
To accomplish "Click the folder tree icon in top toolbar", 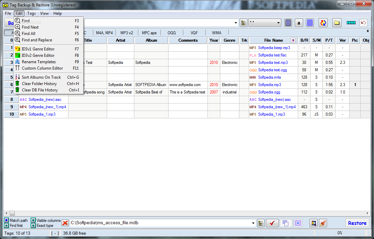I will pos(243,23).
